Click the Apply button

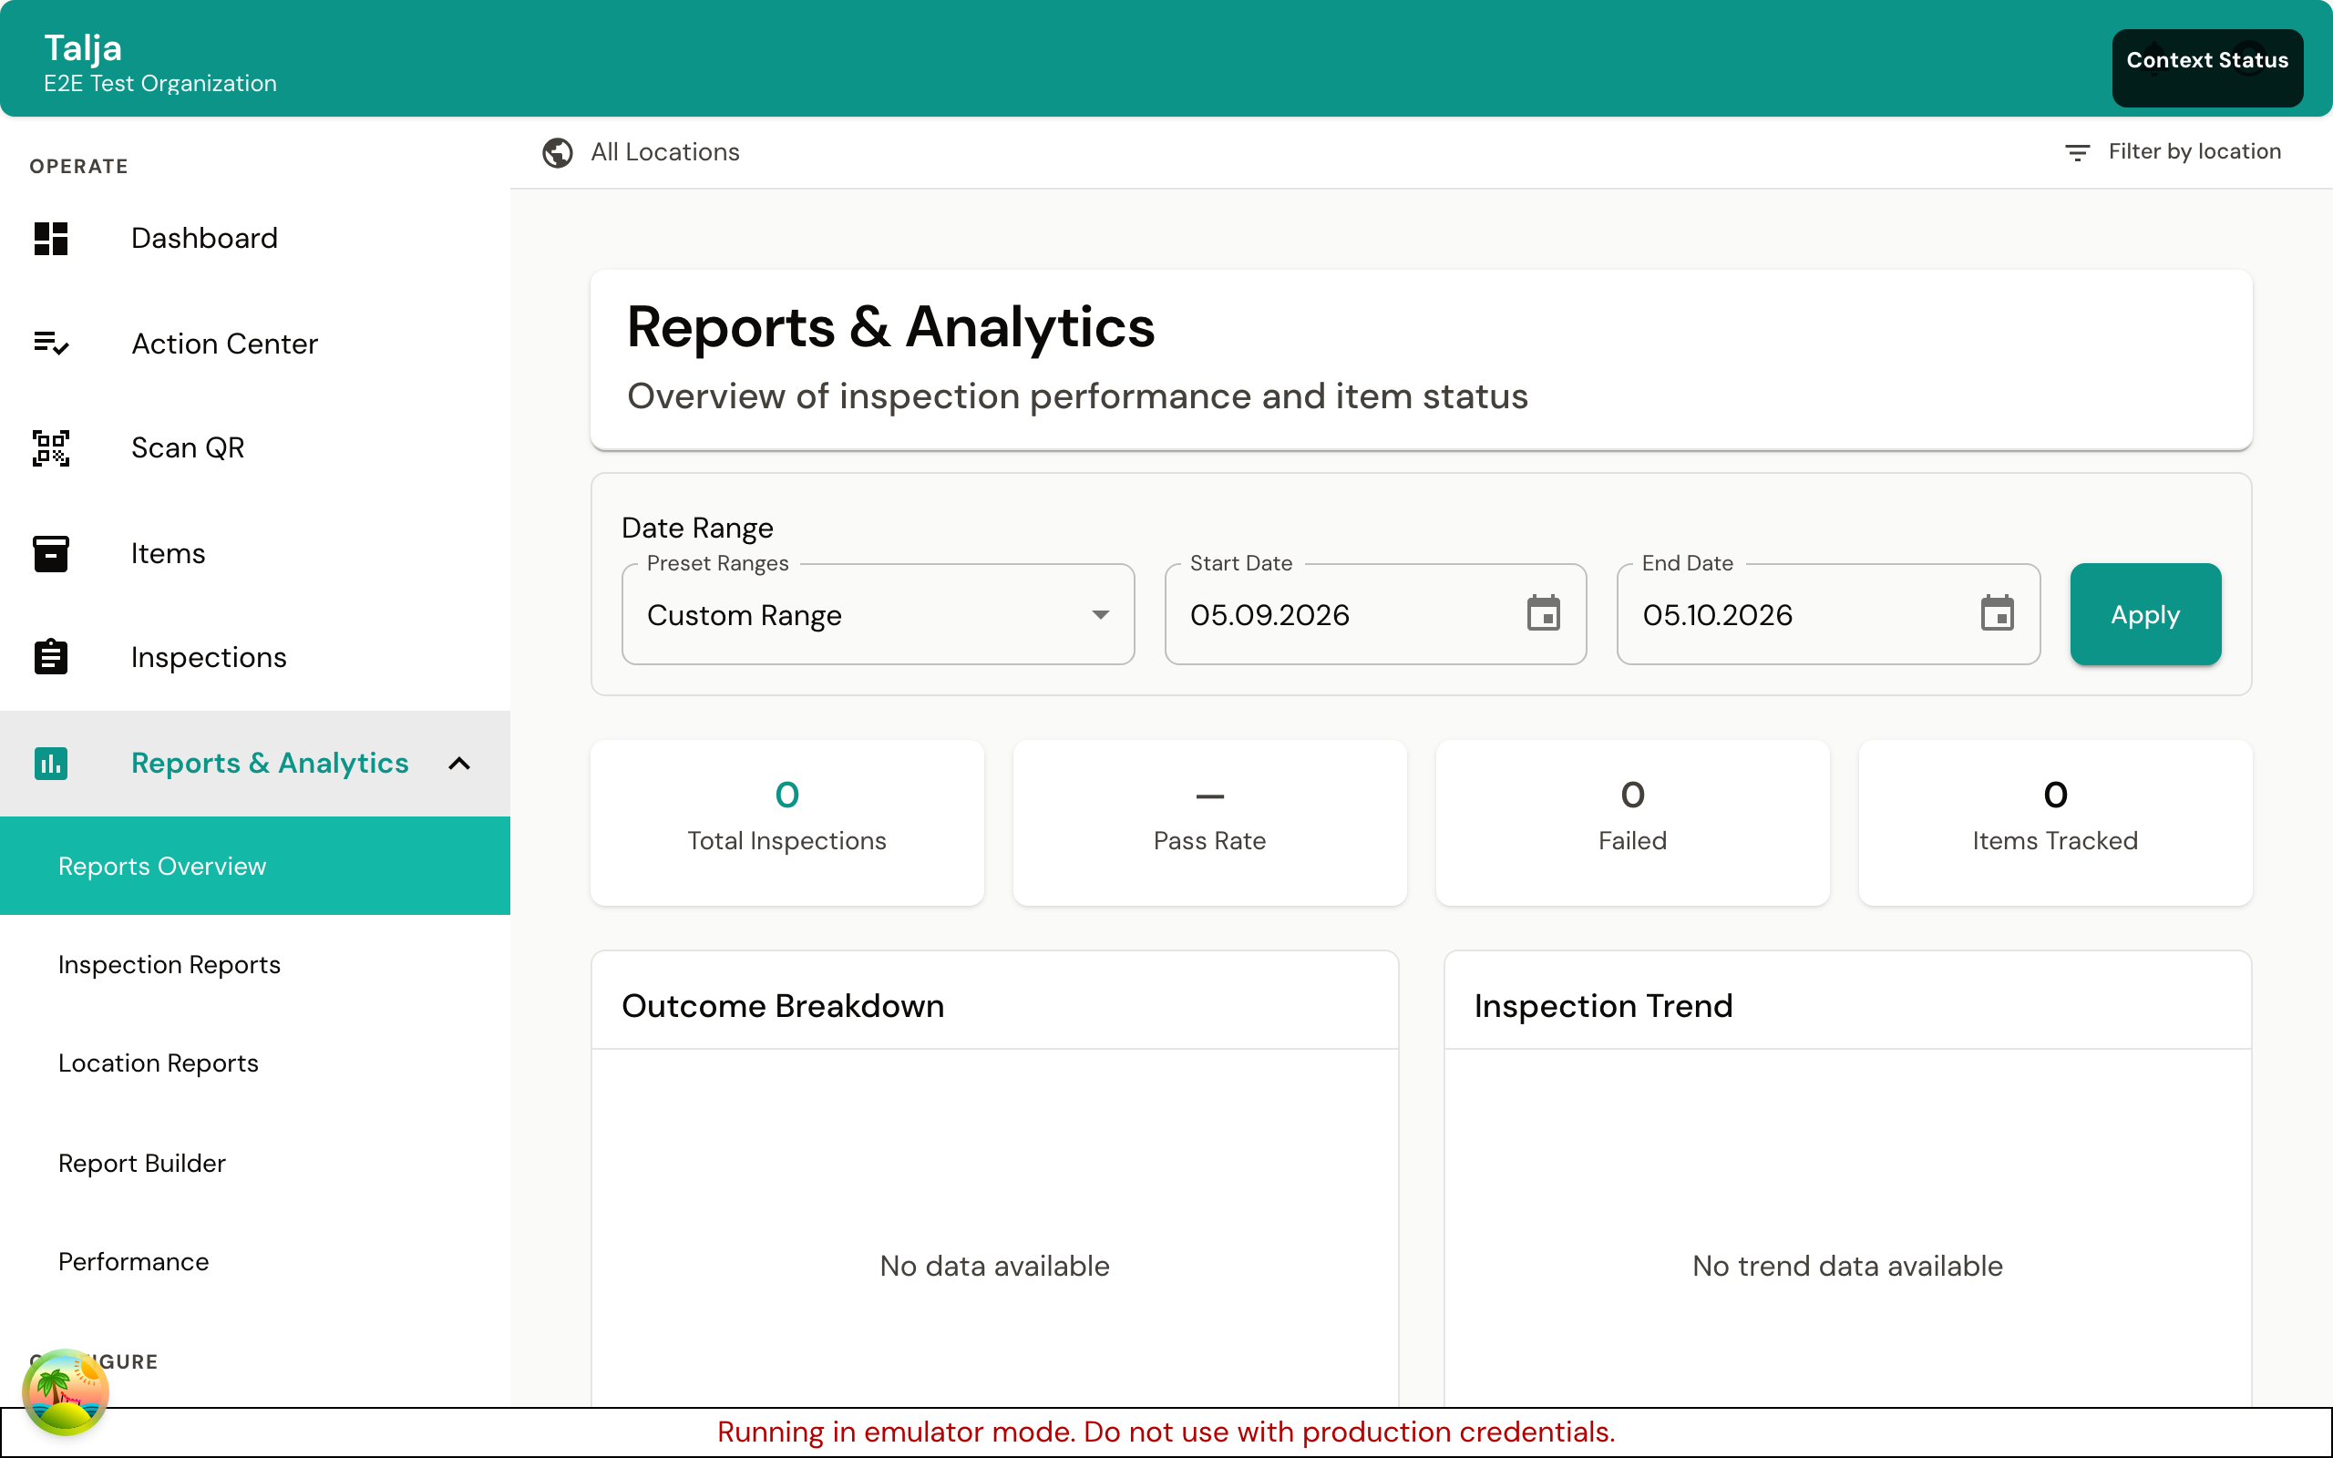coord(2145,614)
